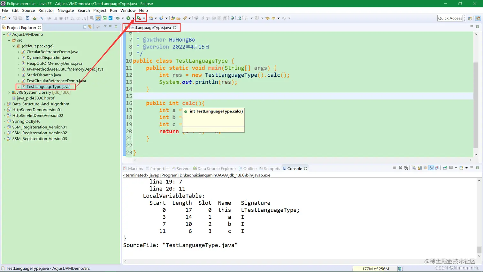The width and height of the screenshot is (483, 272).
Task: Switch to the Data Source Explorer tab
Action: tap(214, 168)
